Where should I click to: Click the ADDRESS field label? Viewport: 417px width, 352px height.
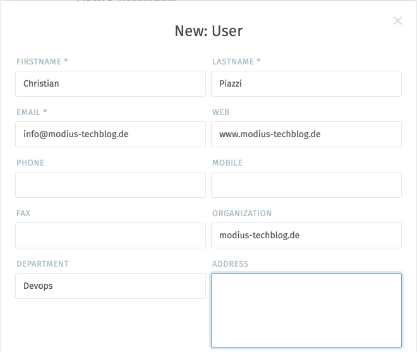click(x=231, y=264)
